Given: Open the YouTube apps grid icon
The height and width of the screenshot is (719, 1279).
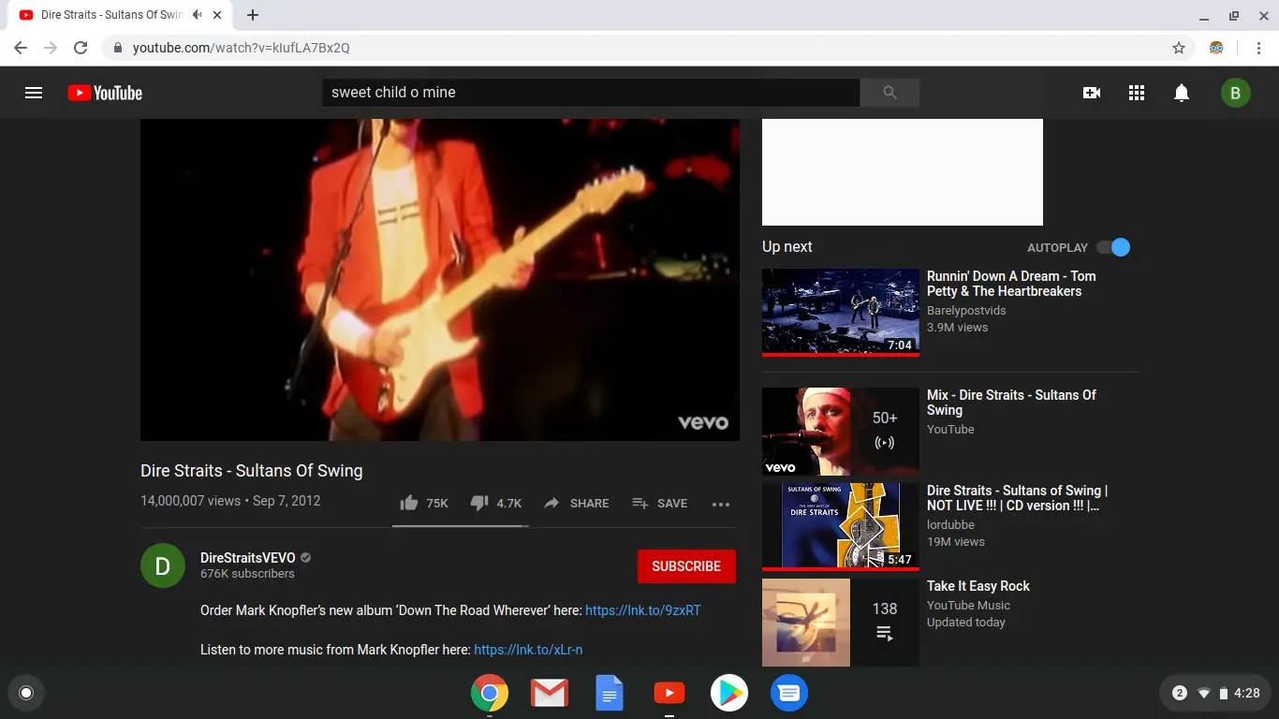Looking at the screenshot, I should tap(1137, 93).
